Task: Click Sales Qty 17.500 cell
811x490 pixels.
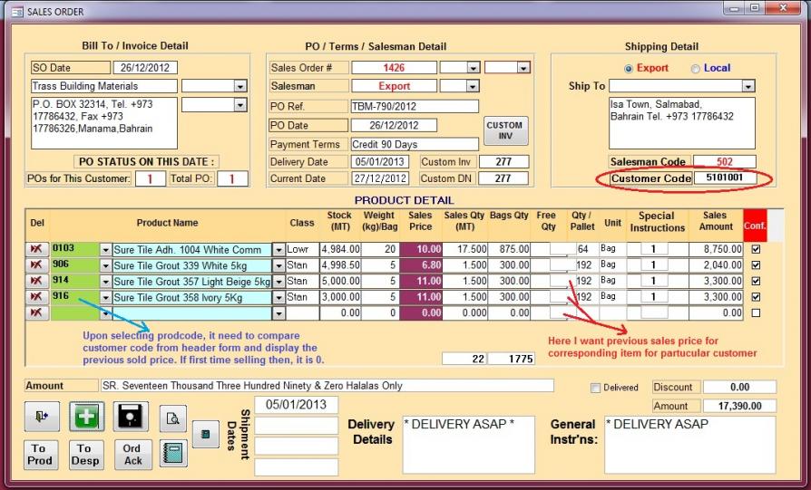Action: tap(465, 249)
